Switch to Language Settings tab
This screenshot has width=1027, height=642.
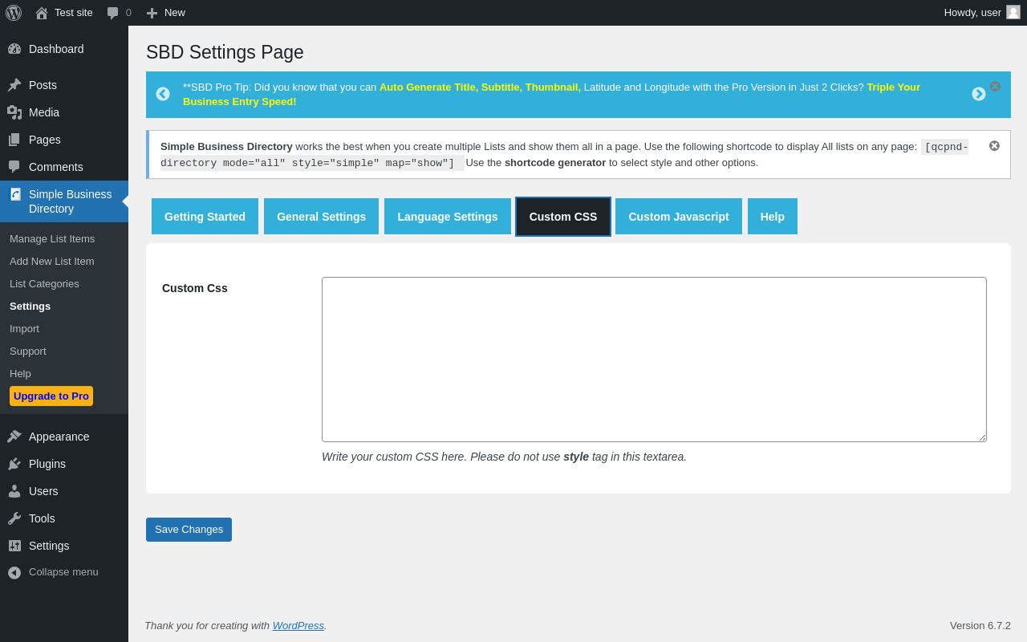tap(448, 217)
